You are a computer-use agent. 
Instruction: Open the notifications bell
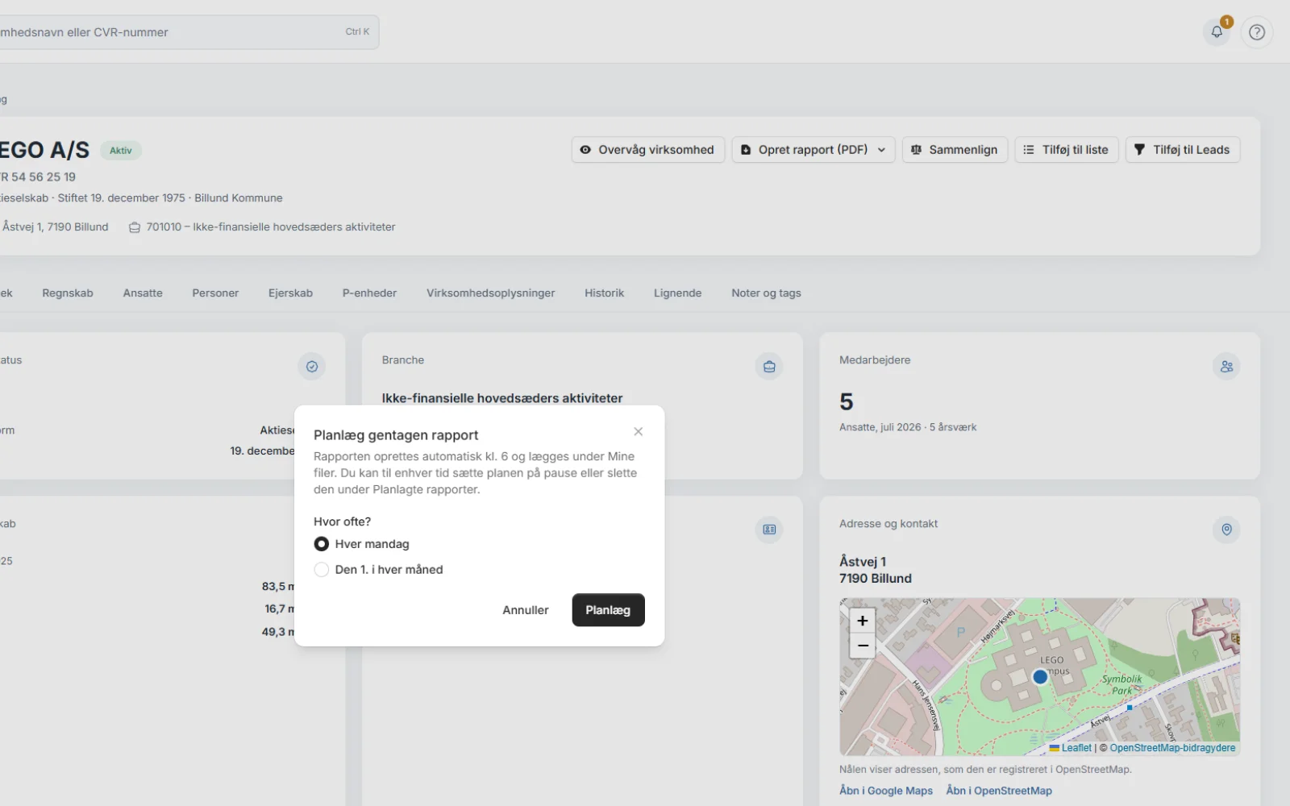1217,32
